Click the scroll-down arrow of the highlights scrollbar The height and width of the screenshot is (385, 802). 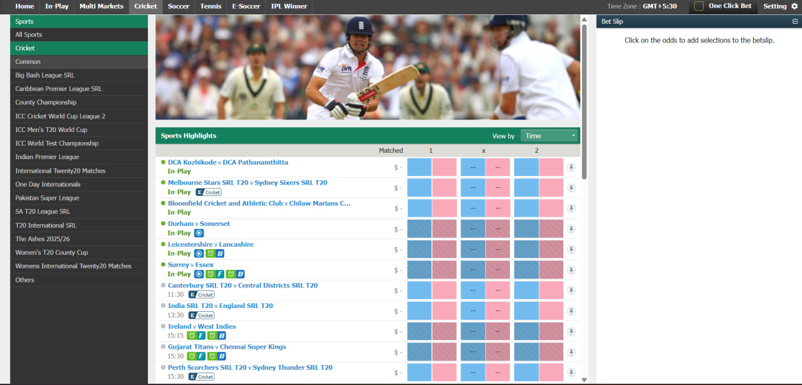585,379
